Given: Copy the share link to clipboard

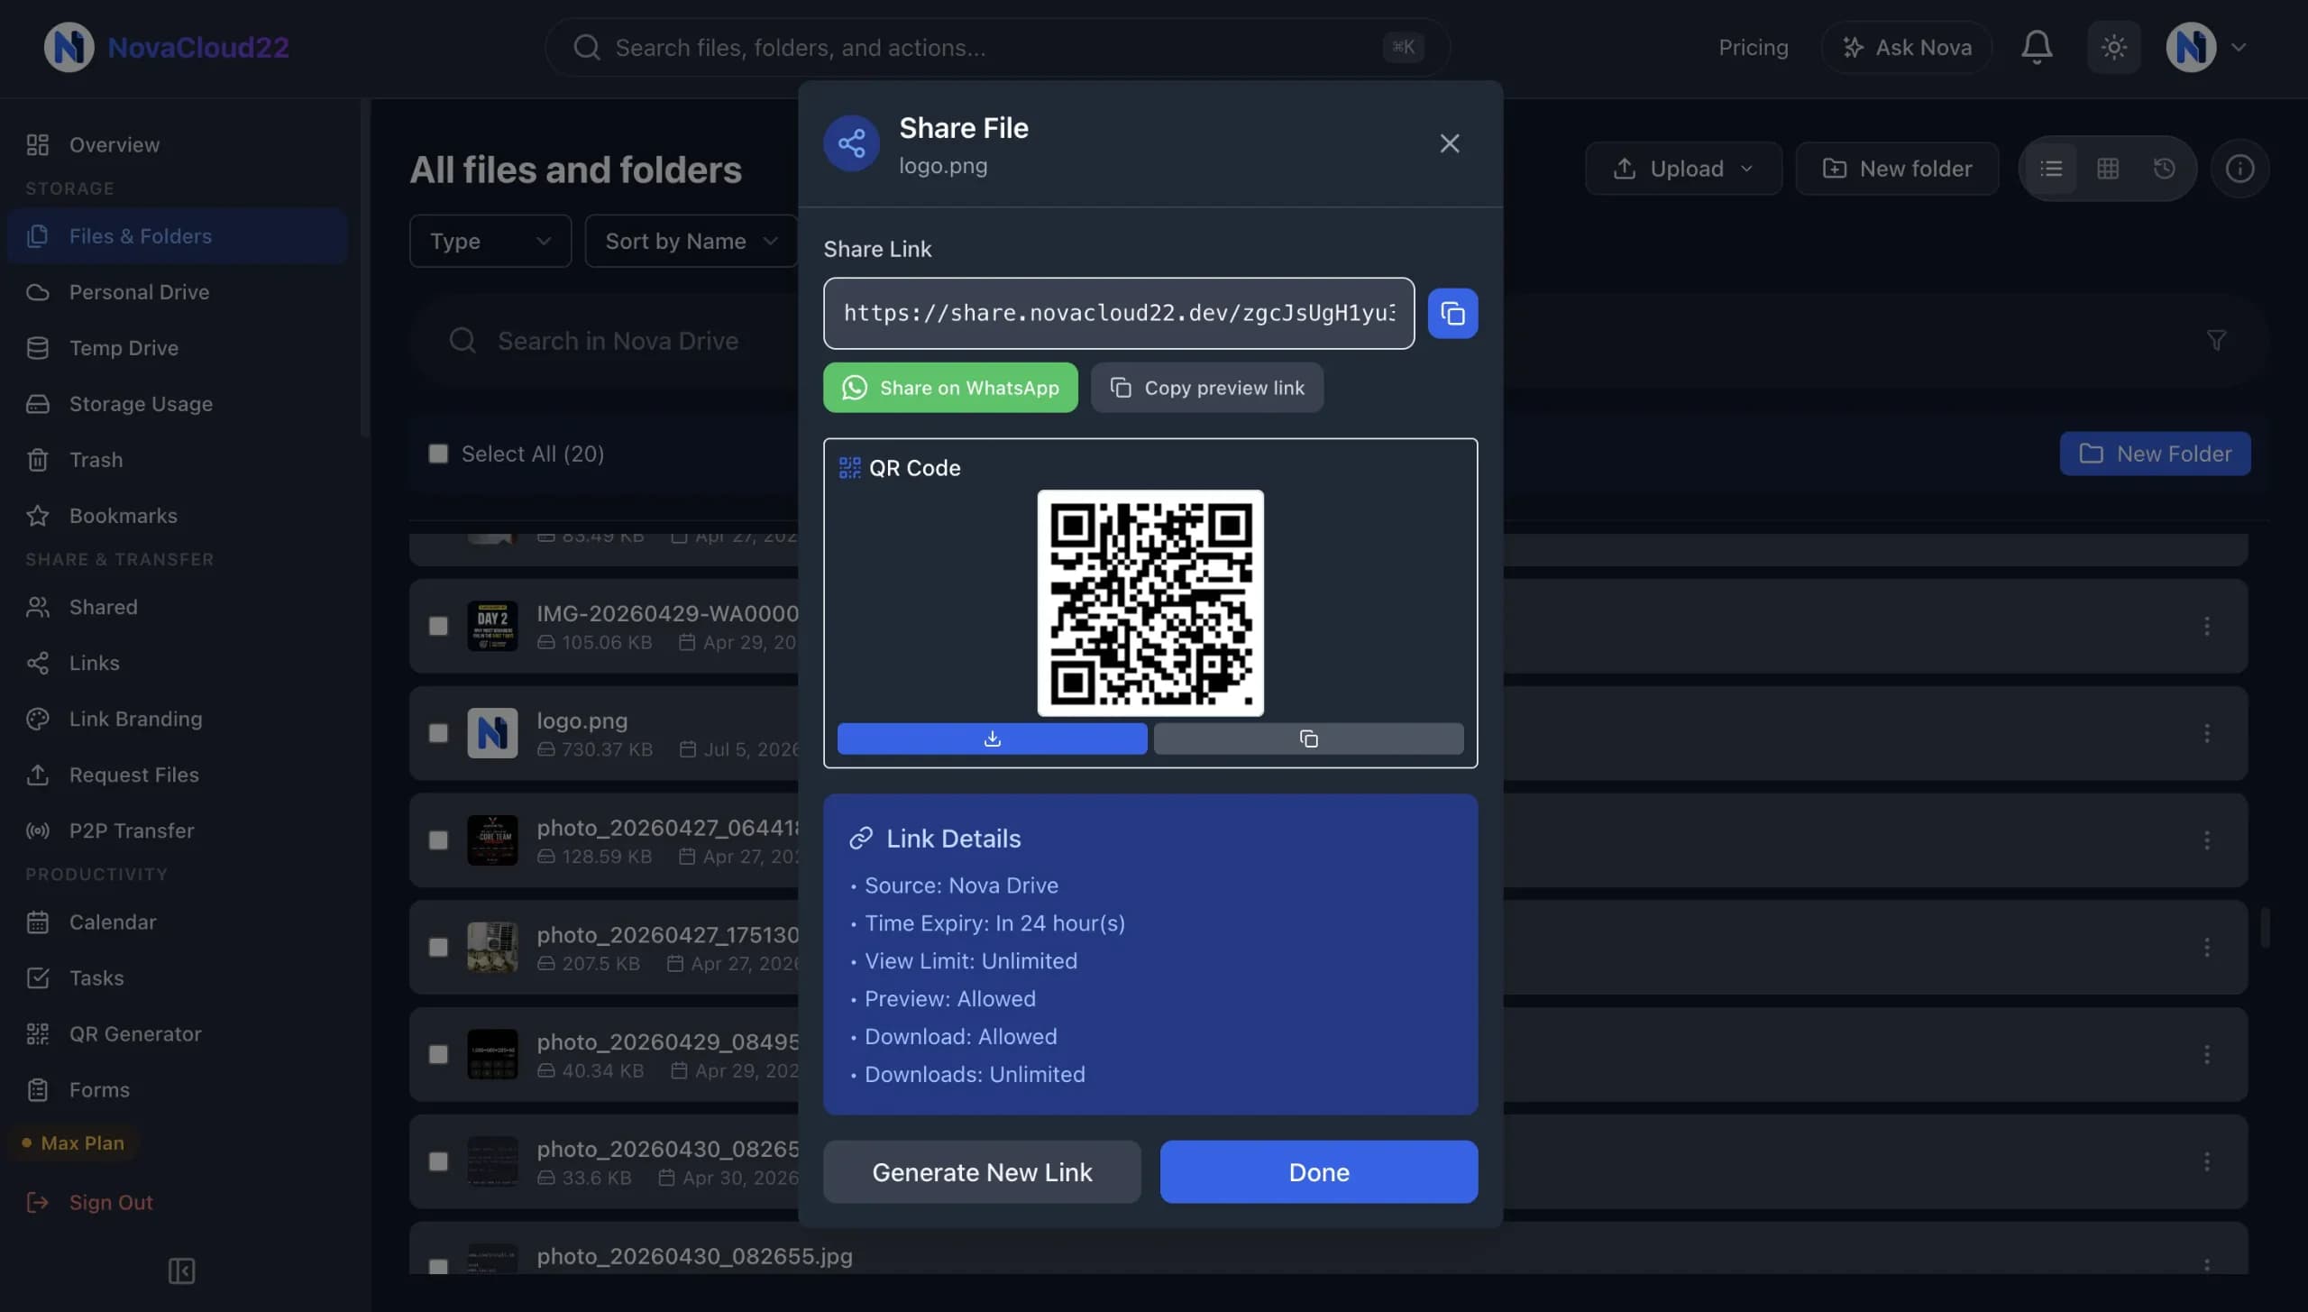Looking at the screenshot, I should [1452, 313].
